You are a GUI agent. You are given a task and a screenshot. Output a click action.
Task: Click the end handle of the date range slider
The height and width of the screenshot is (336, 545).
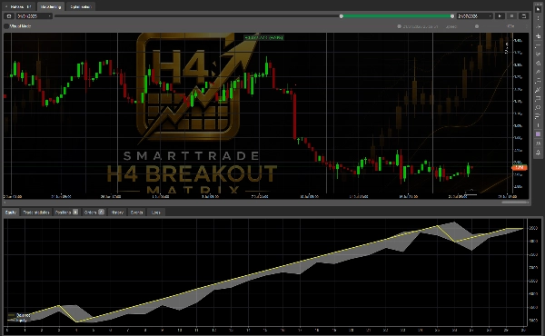[452, 16]
